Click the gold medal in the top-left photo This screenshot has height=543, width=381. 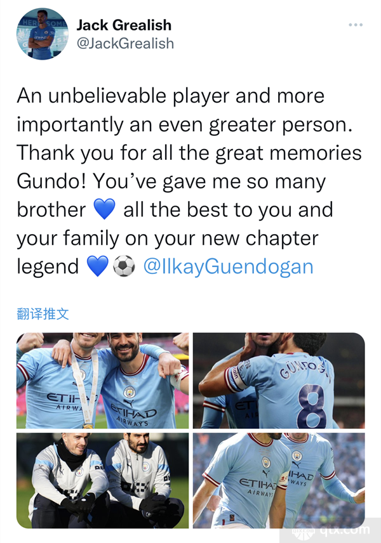coord(88,426)
